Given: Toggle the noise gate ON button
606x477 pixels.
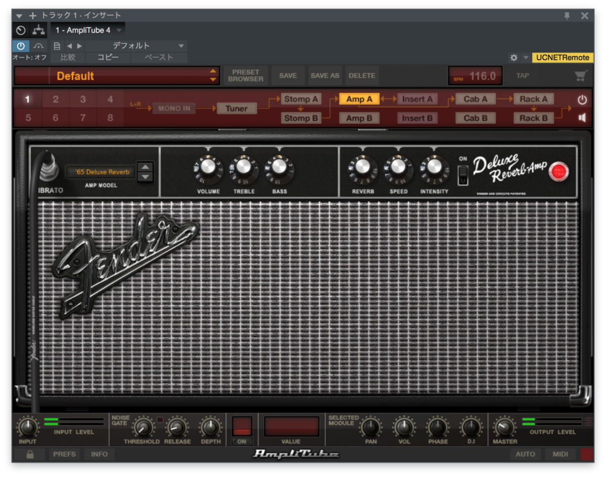Looking at the screenshot, I should pos(242,442).
